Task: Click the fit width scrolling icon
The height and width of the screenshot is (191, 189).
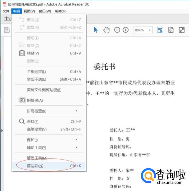Action: coord(160,30)
